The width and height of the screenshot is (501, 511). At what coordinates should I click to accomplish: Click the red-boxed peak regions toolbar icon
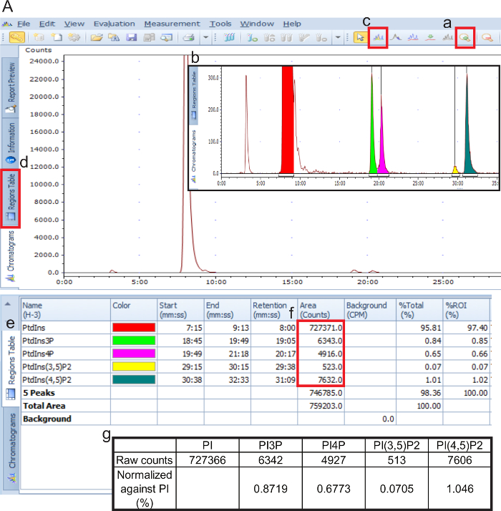pos(378,37)
